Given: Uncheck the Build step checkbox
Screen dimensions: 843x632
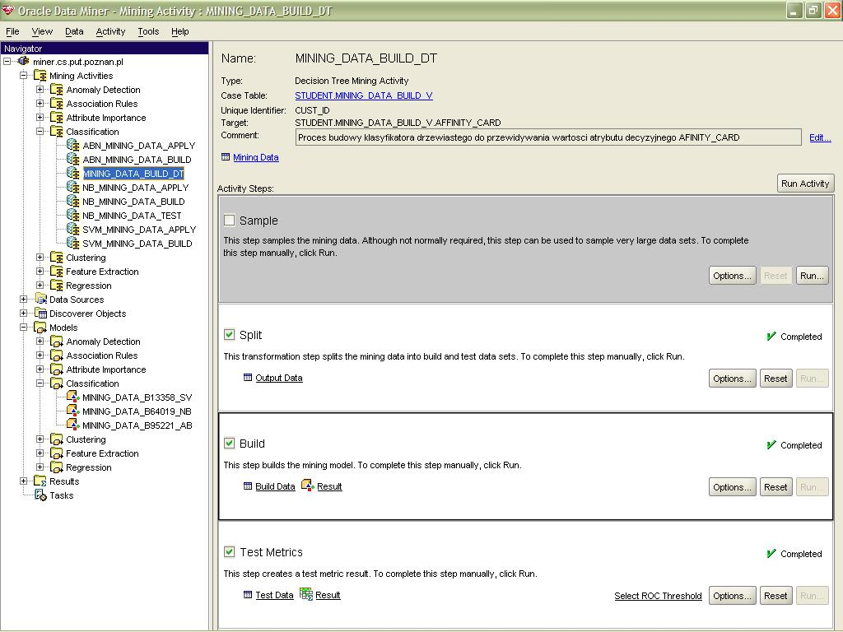Looking at the screenshot, I should point(230,444).
